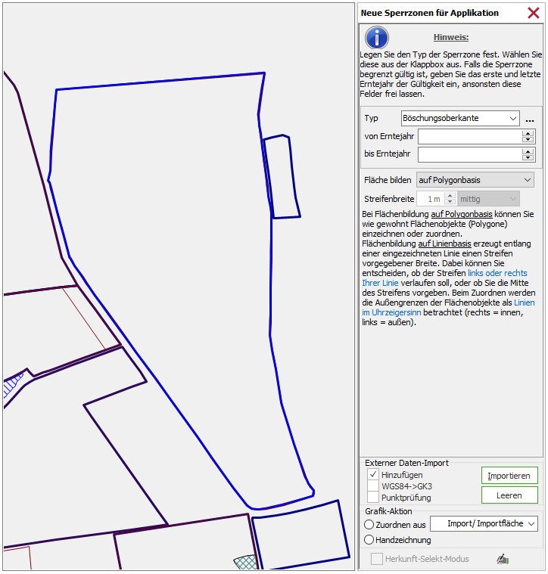The height and width of the screenshot is (574, 548).
Task: Close the Neue Sperrzonen panel with red X
Action: [x=533, y=13]
